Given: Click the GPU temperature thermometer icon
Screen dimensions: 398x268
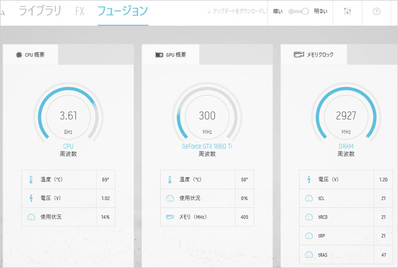Looking at the screenshot, I should 170,179.
